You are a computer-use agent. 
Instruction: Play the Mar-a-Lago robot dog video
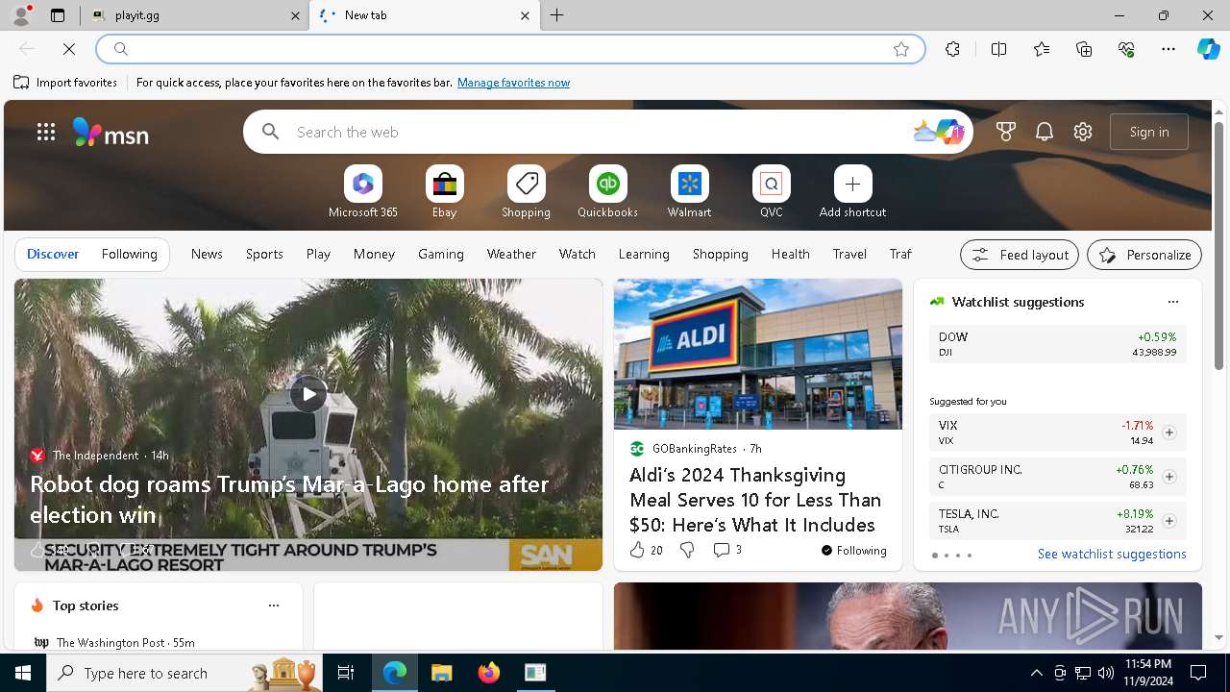(x=308, y=394)
